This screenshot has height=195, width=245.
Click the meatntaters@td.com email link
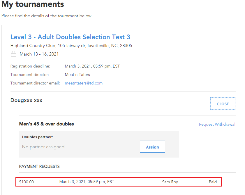[84, 83]
